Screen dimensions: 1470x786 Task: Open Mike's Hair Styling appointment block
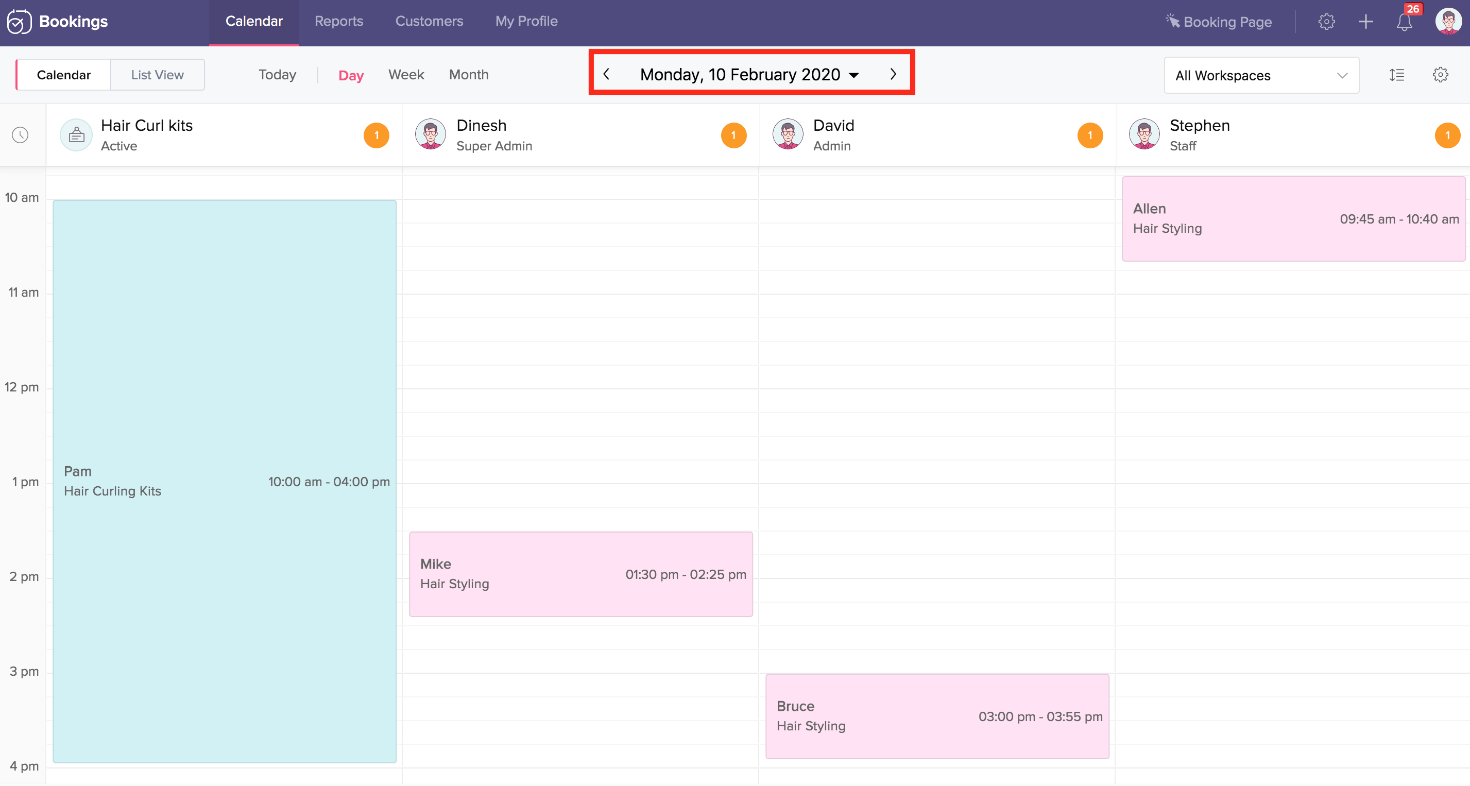[580, 574]
